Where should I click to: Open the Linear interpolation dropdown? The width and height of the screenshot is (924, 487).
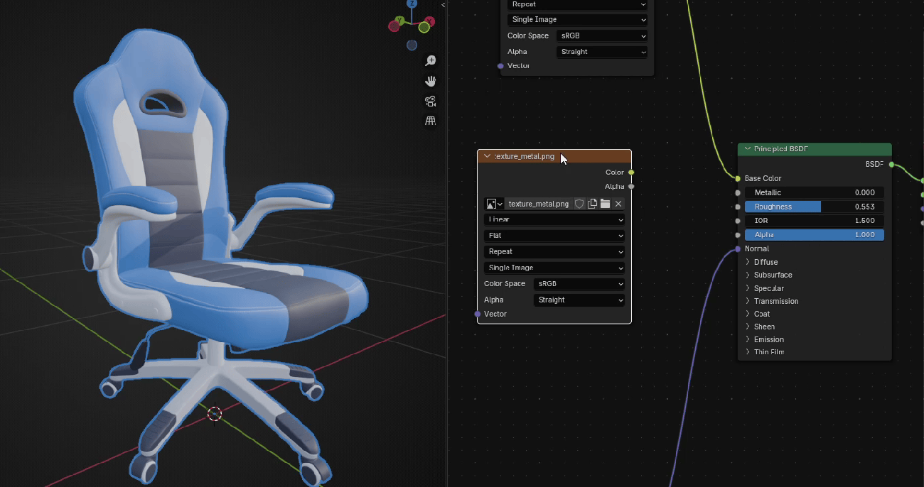[554, 219]
